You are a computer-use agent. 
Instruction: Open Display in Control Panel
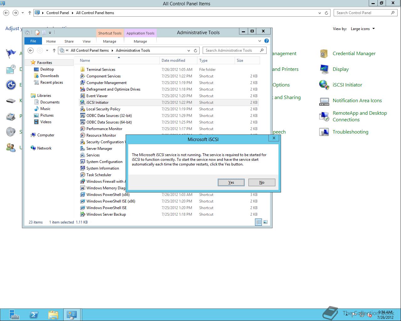click(341, 69)
